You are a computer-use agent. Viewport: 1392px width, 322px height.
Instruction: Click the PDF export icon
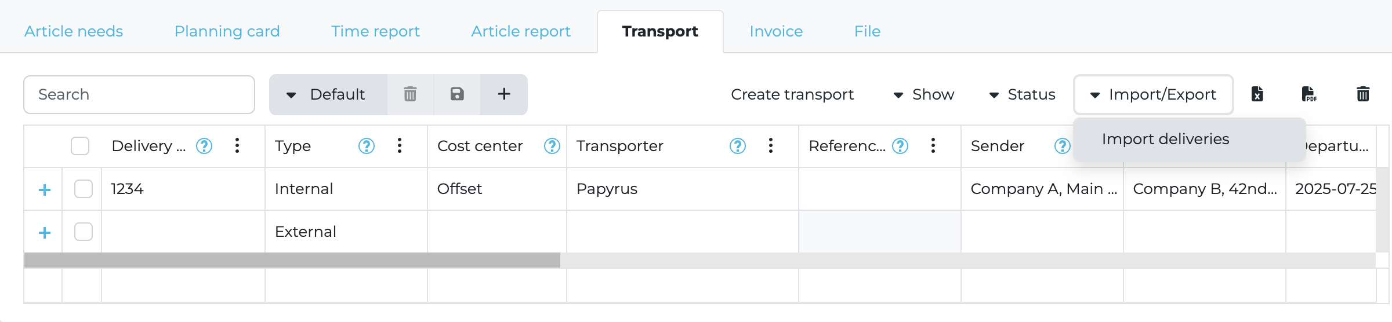point(1309,94)
